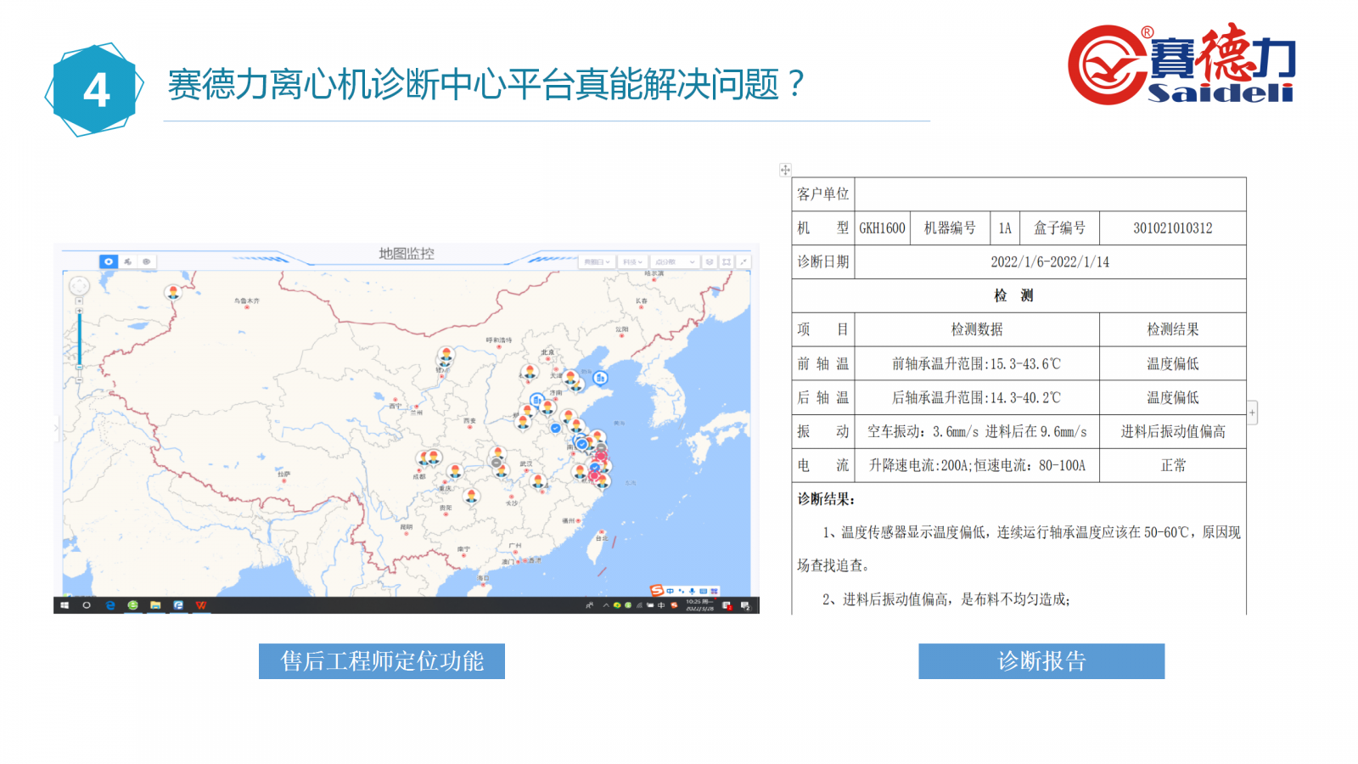The width and height of the screenshot is (1358, 764).
Task: Click the 前轴承温升范围 data cell
Action: (x=977, y=363)
